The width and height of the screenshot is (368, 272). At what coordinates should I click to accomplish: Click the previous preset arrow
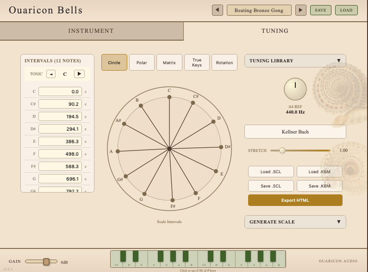click(218, 10)
